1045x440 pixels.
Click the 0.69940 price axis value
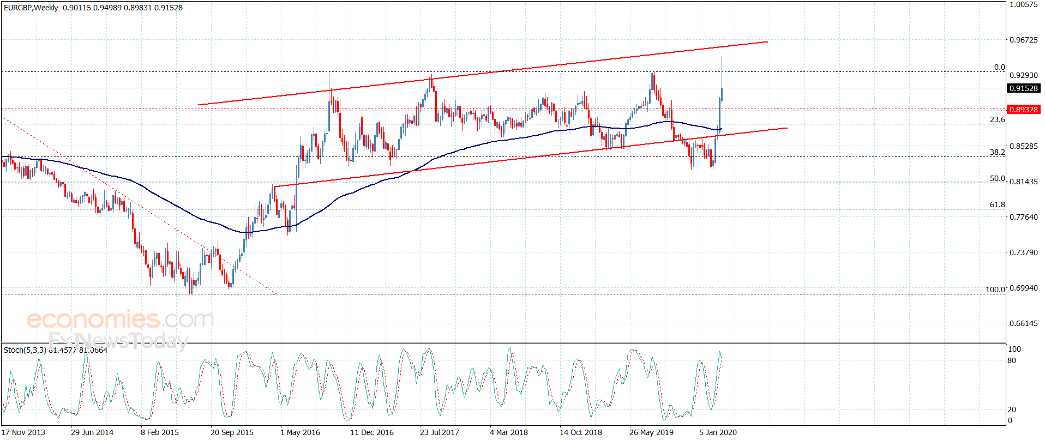tap(1024, 288)
